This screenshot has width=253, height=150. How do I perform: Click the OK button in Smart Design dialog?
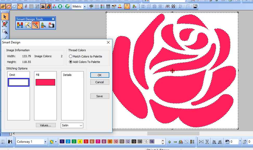99,75
